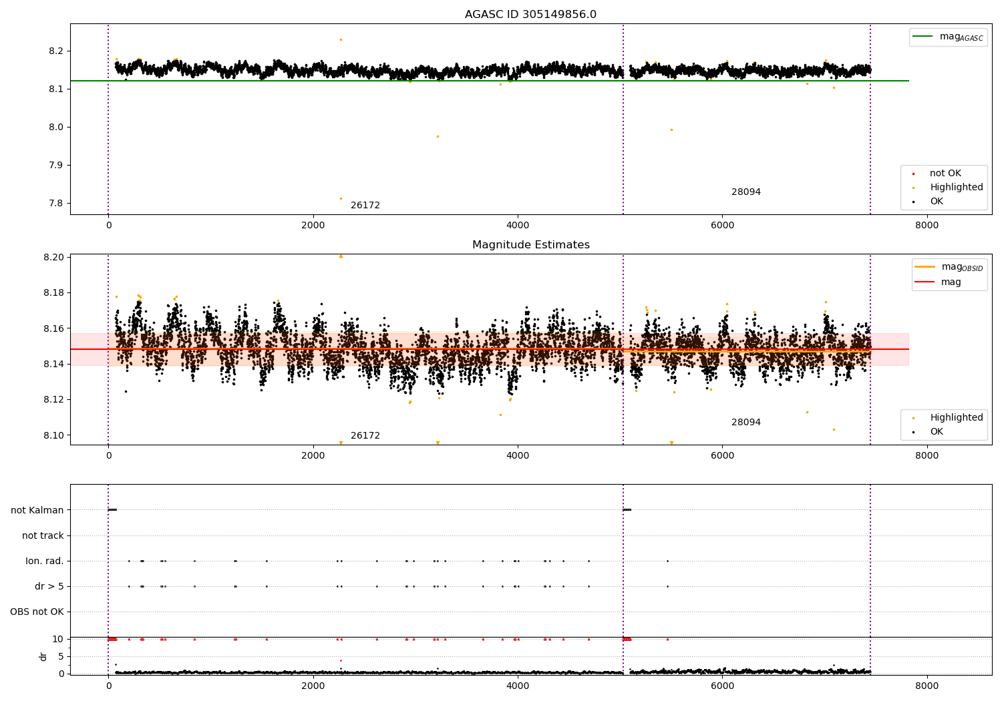Click the 'not track' y-axis label
The image size is (1002, 701).
(43, 536)
